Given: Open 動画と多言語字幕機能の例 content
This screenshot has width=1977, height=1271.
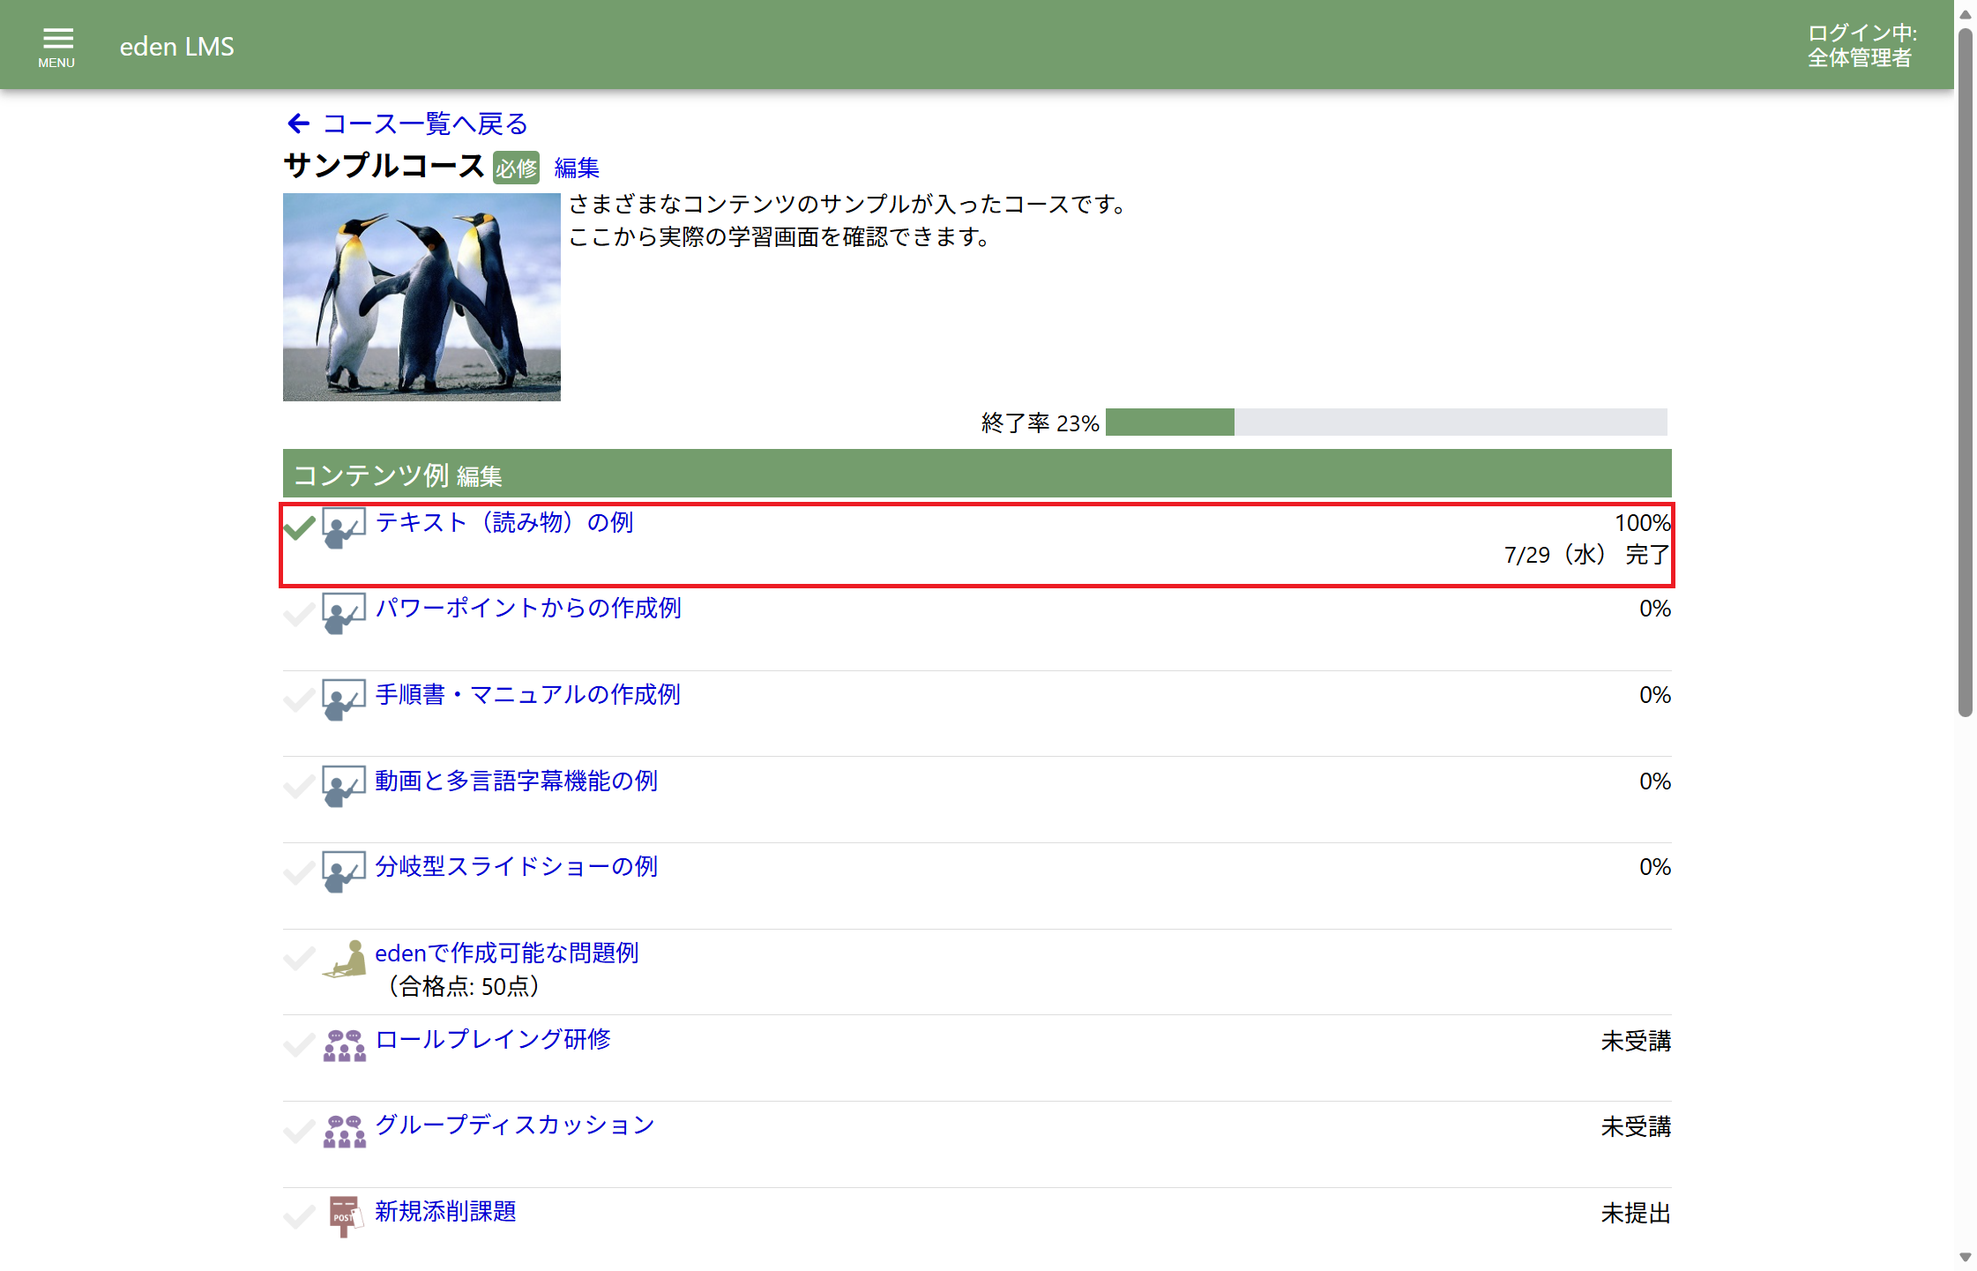Looking at the screenshot, I should click(517, 781).
